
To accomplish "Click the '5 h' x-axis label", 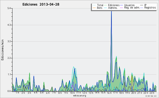I will pyautogui.click(x=42, y=93).
